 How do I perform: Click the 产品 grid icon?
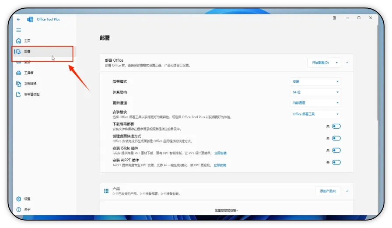pos(106,191)
